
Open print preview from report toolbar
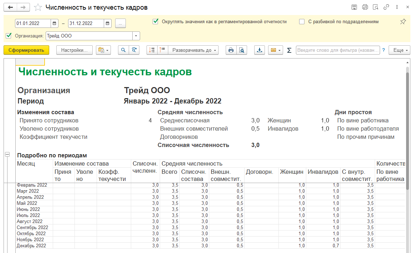click(x=242, y=50)
